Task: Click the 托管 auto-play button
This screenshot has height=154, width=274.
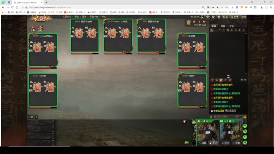Action: [x=31, y=117]
